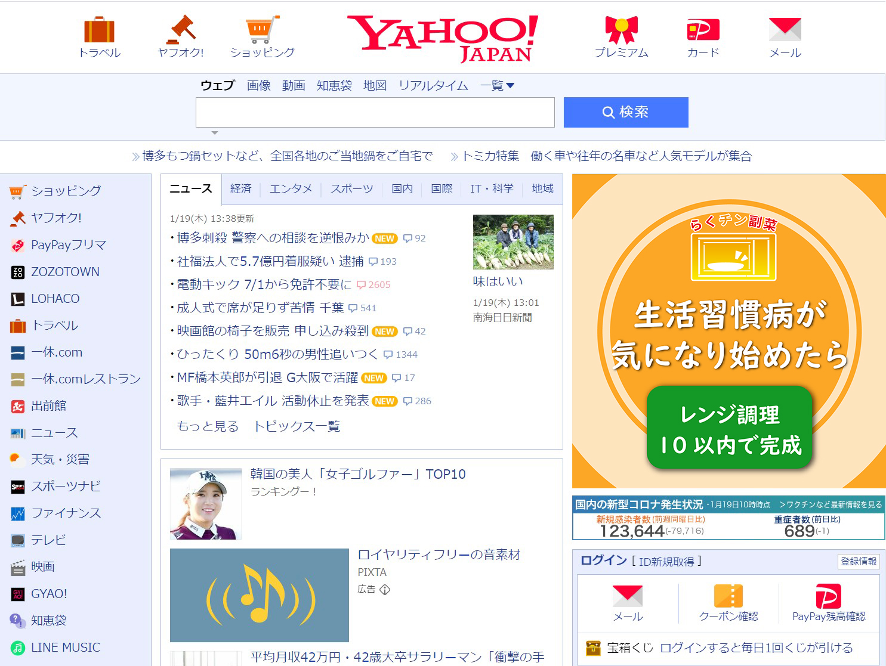Open the トピックス一覧 link
886x666 pixels.
click(297, 426)
